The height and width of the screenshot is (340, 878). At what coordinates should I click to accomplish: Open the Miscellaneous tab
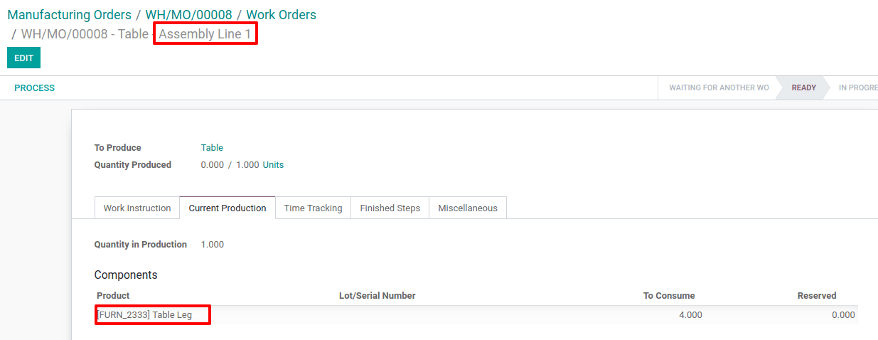tap(467, 208)
